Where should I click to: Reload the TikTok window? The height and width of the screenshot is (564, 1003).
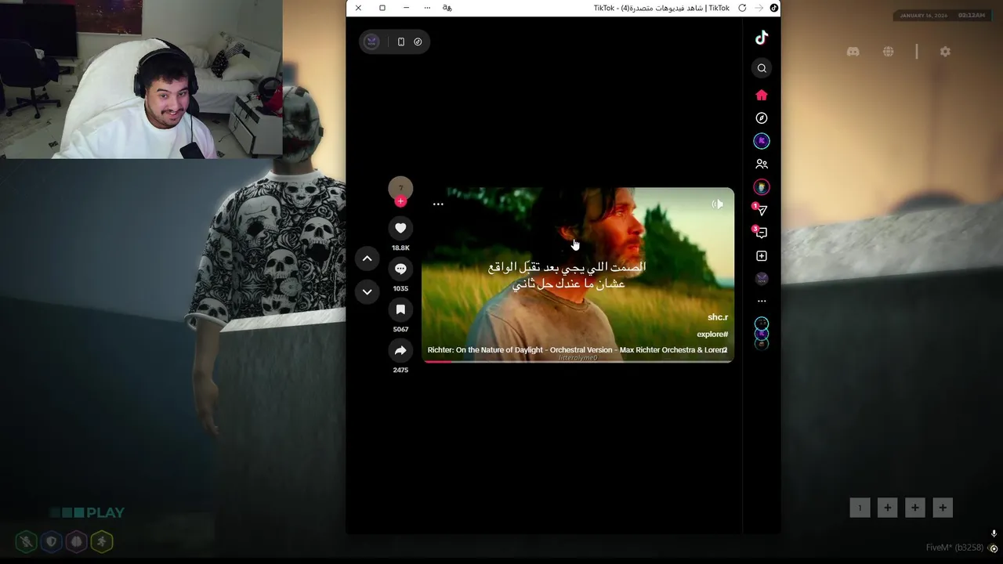[x=742, y=8]
